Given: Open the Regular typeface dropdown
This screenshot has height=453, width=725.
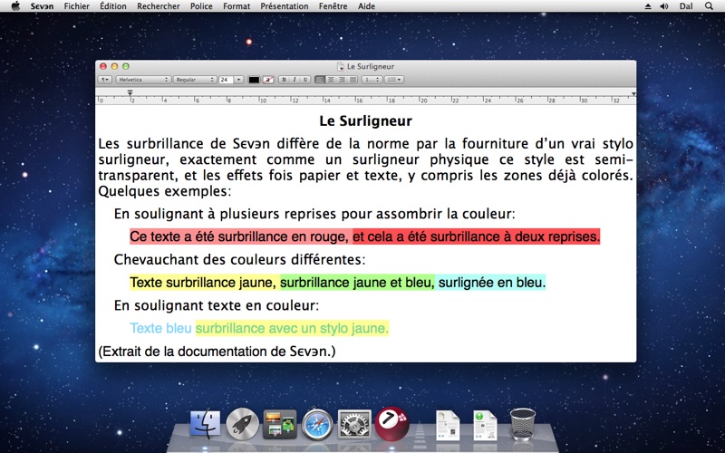Looking at the screenshot, I should click(195, 80).
